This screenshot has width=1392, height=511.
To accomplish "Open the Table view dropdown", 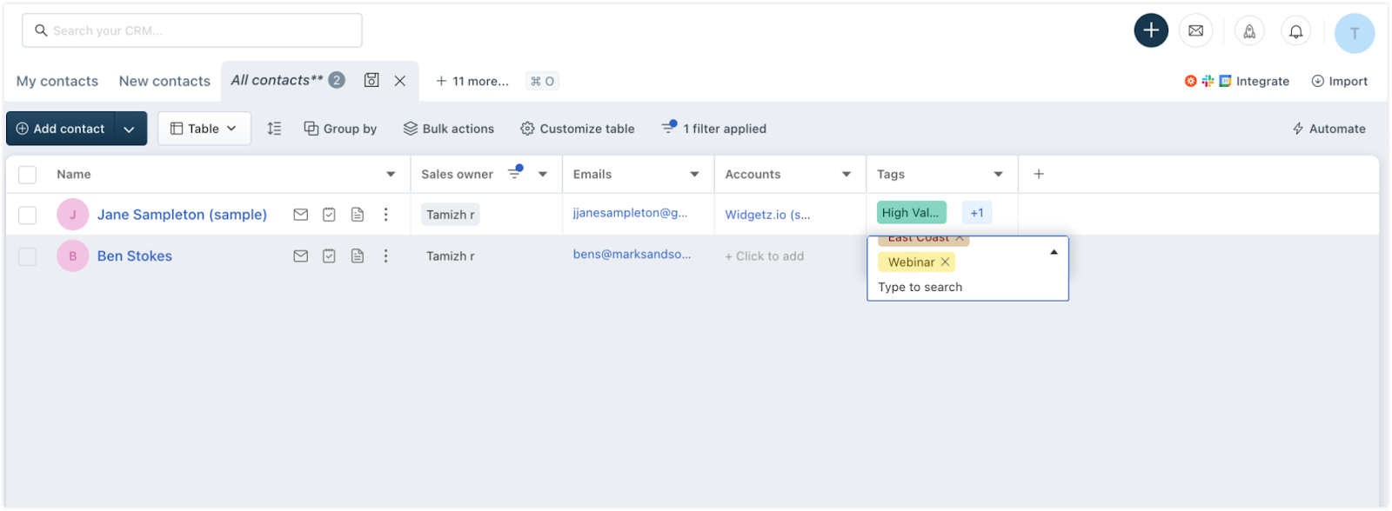I will (x=204, y=129).
